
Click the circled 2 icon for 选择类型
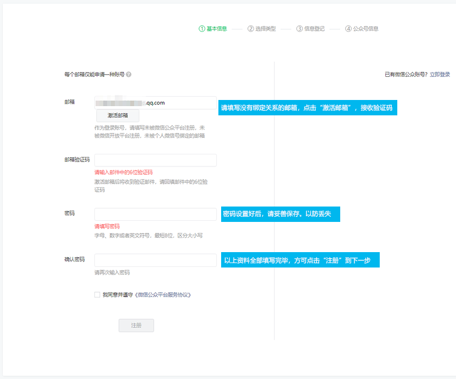[251, 29]
